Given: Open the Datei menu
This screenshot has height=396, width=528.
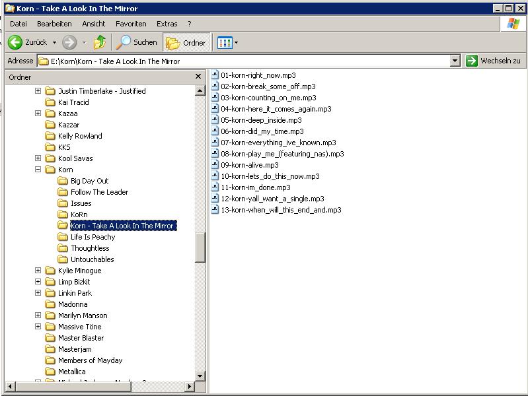Looking at the screenshot, I should point(19,24).
